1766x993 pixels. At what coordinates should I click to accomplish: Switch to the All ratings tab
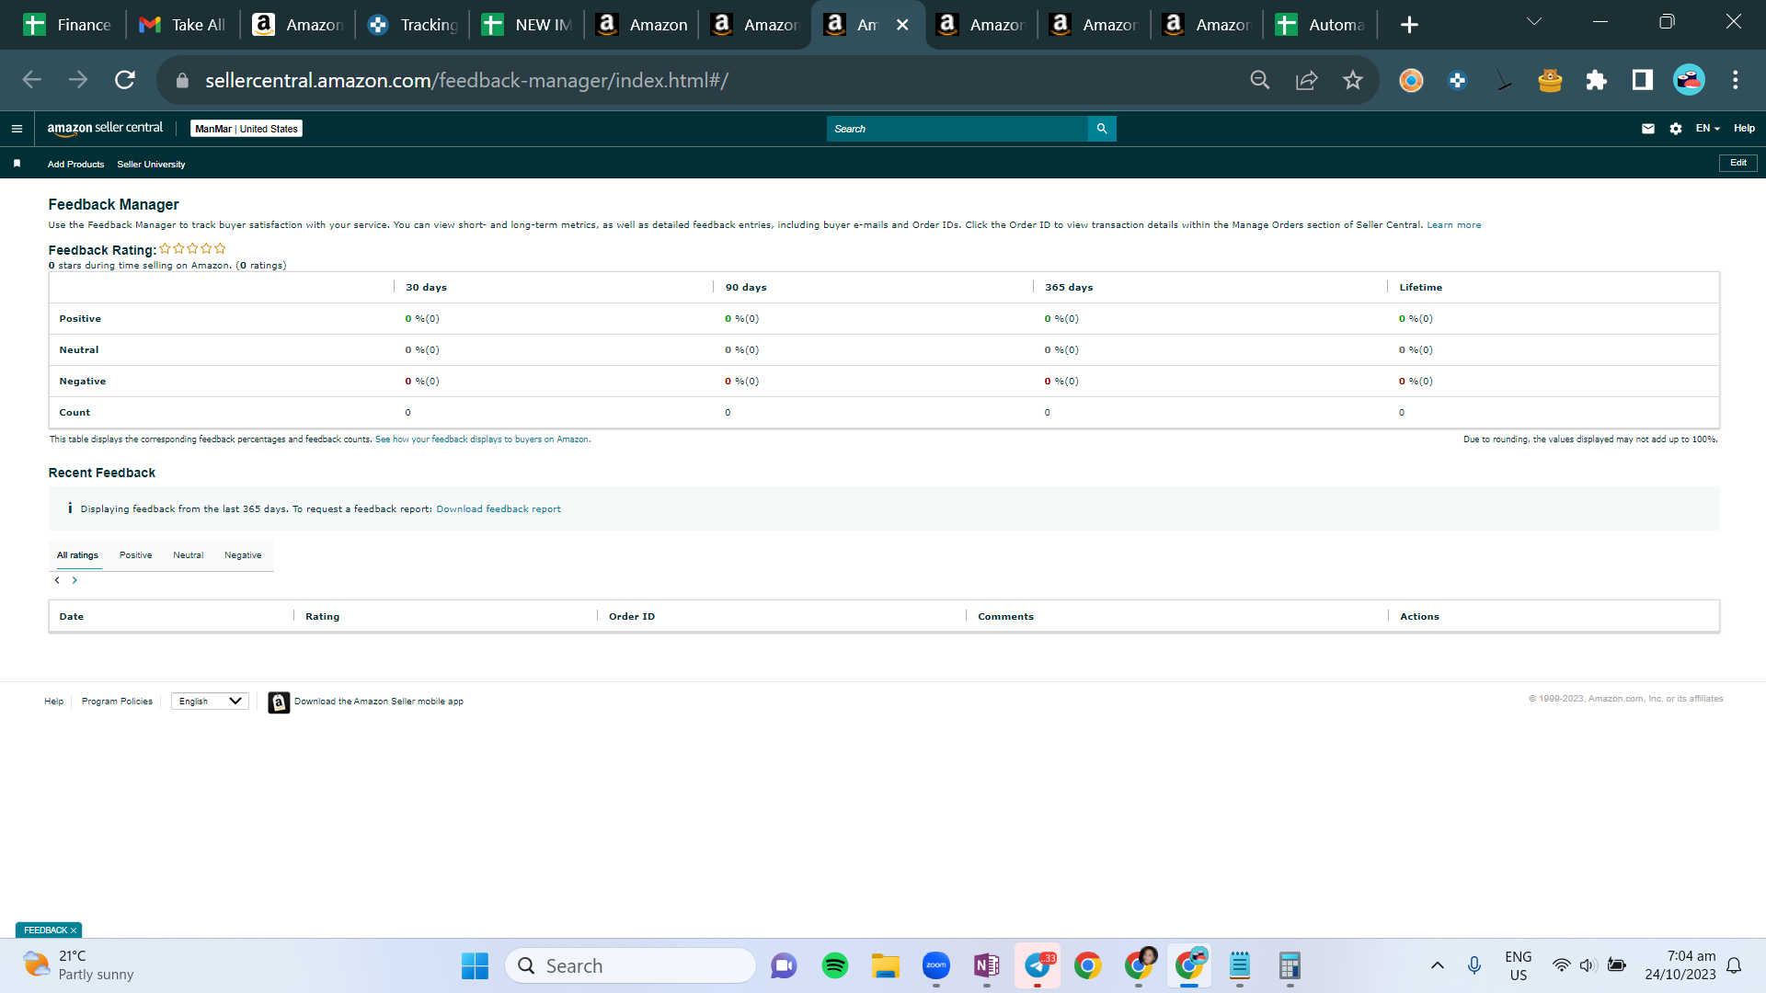pos(77,555)
